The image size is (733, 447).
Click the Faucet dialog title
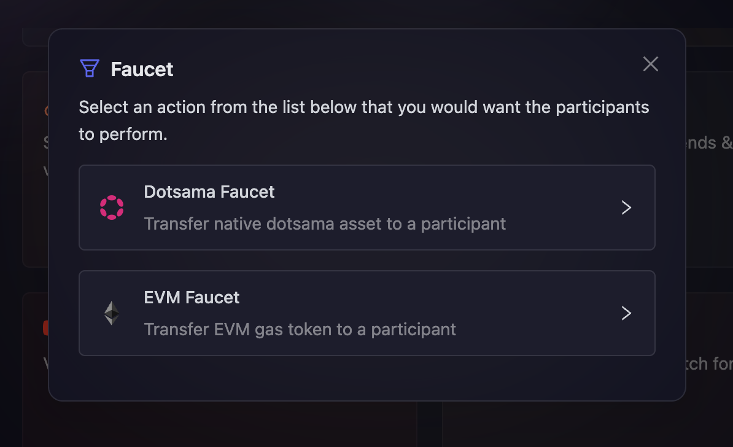click(x=141, y=69)
